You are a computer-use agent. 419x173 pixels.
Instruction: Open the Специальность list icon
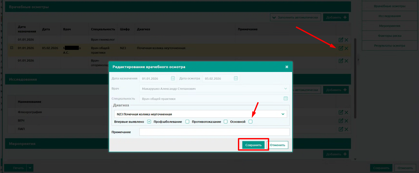pos(285,99)
